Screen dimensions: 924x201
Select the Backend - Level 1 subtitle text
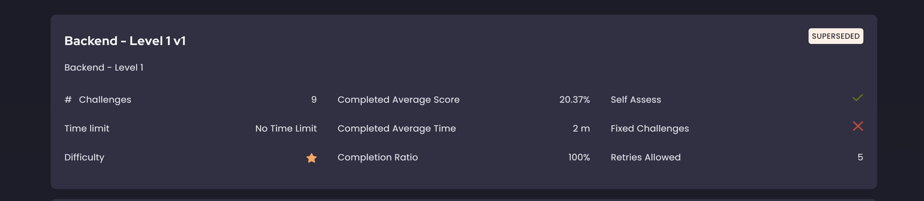click(104, 68)
